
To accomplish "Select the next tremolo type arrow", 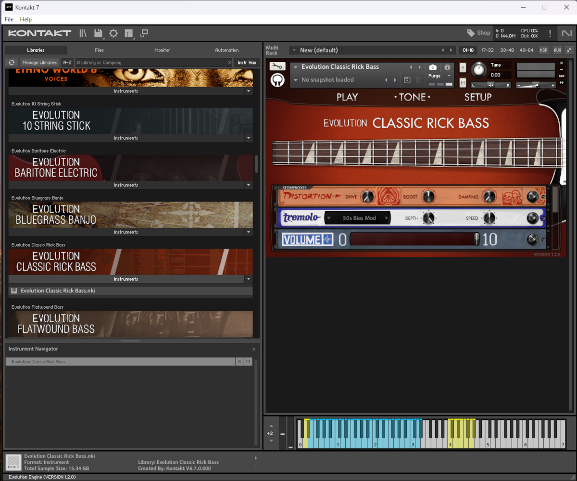I will coord(386,218).
